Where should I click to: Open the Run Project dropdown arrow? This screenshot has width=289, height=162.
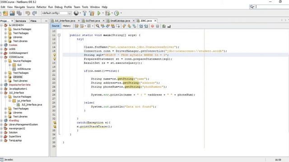pyautogui.click(x=103, y=13)
